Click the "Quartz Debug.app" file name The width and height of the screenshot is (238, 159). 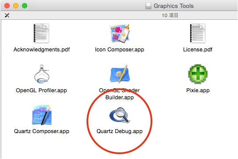click(x=119, y=131)
